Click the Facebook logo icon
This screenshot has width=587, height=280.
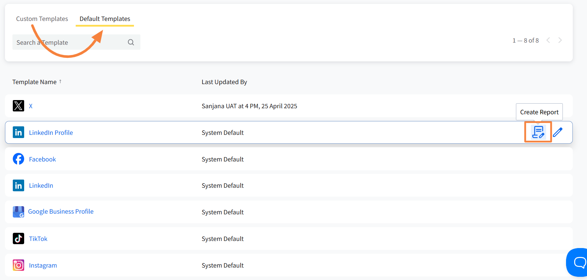pyautogui.click(x=18, y=159)
